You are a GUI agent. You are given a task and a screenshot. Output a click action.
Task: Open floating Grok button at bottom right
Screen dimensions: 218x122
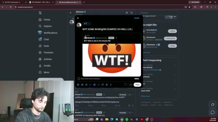213,105
